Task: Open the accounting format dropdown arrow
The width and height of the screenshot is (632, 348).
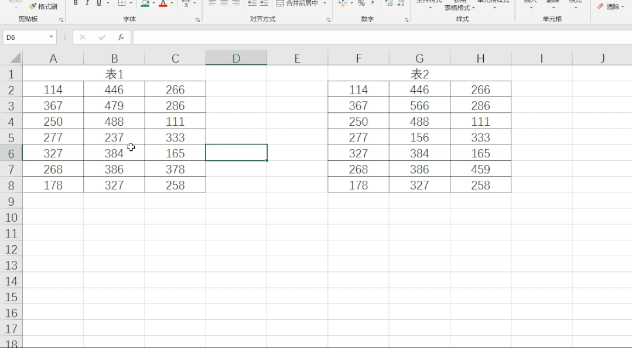Action: [351, 3]
